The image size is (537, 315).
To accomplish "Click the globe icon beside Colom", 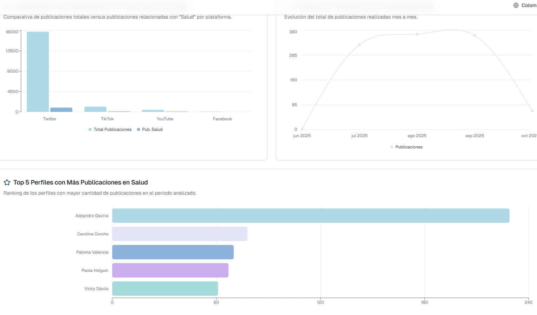I will [x=516, y=5].
